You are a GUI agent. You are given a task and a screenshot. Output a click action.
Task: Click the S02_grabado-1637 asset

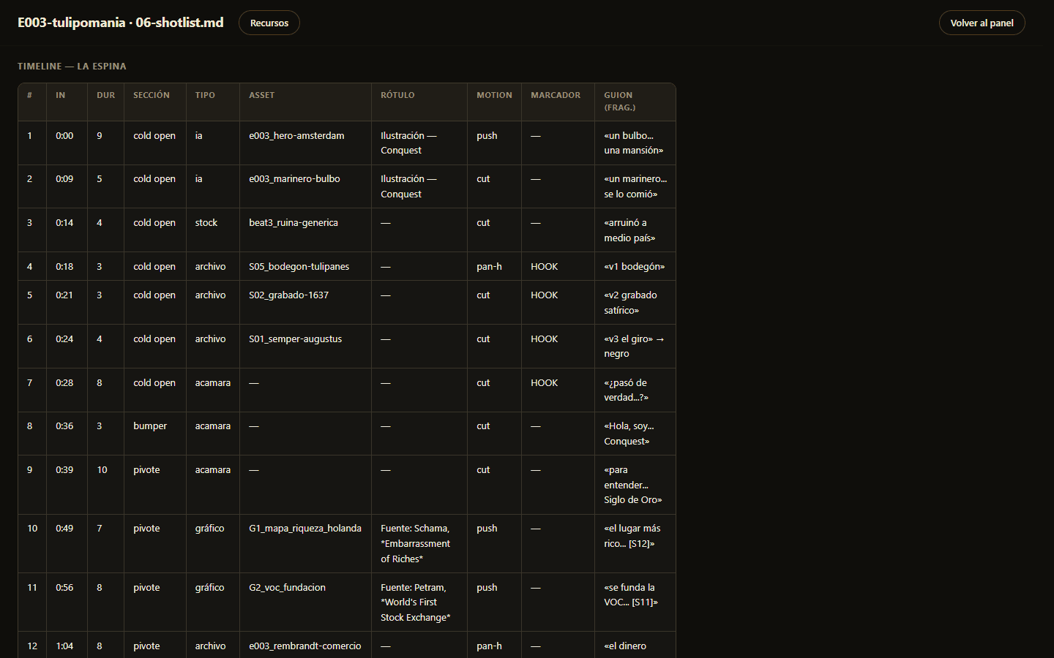coord(288,295)
